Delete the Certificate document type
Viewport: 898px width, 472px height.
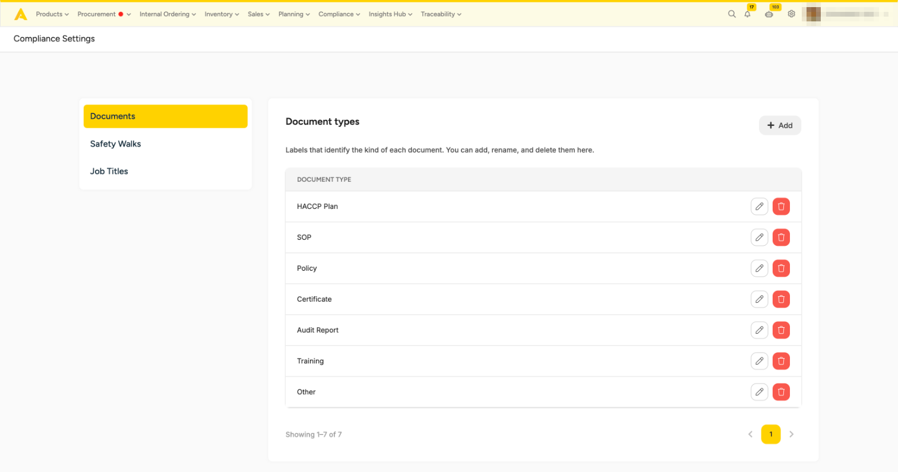[x=781, y=299]
